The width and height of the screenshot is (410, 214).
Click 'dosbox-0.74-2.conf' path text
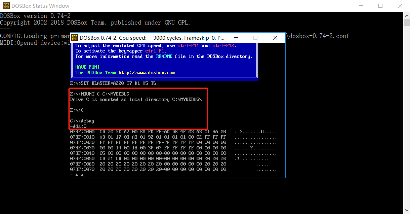click(319, 36)
